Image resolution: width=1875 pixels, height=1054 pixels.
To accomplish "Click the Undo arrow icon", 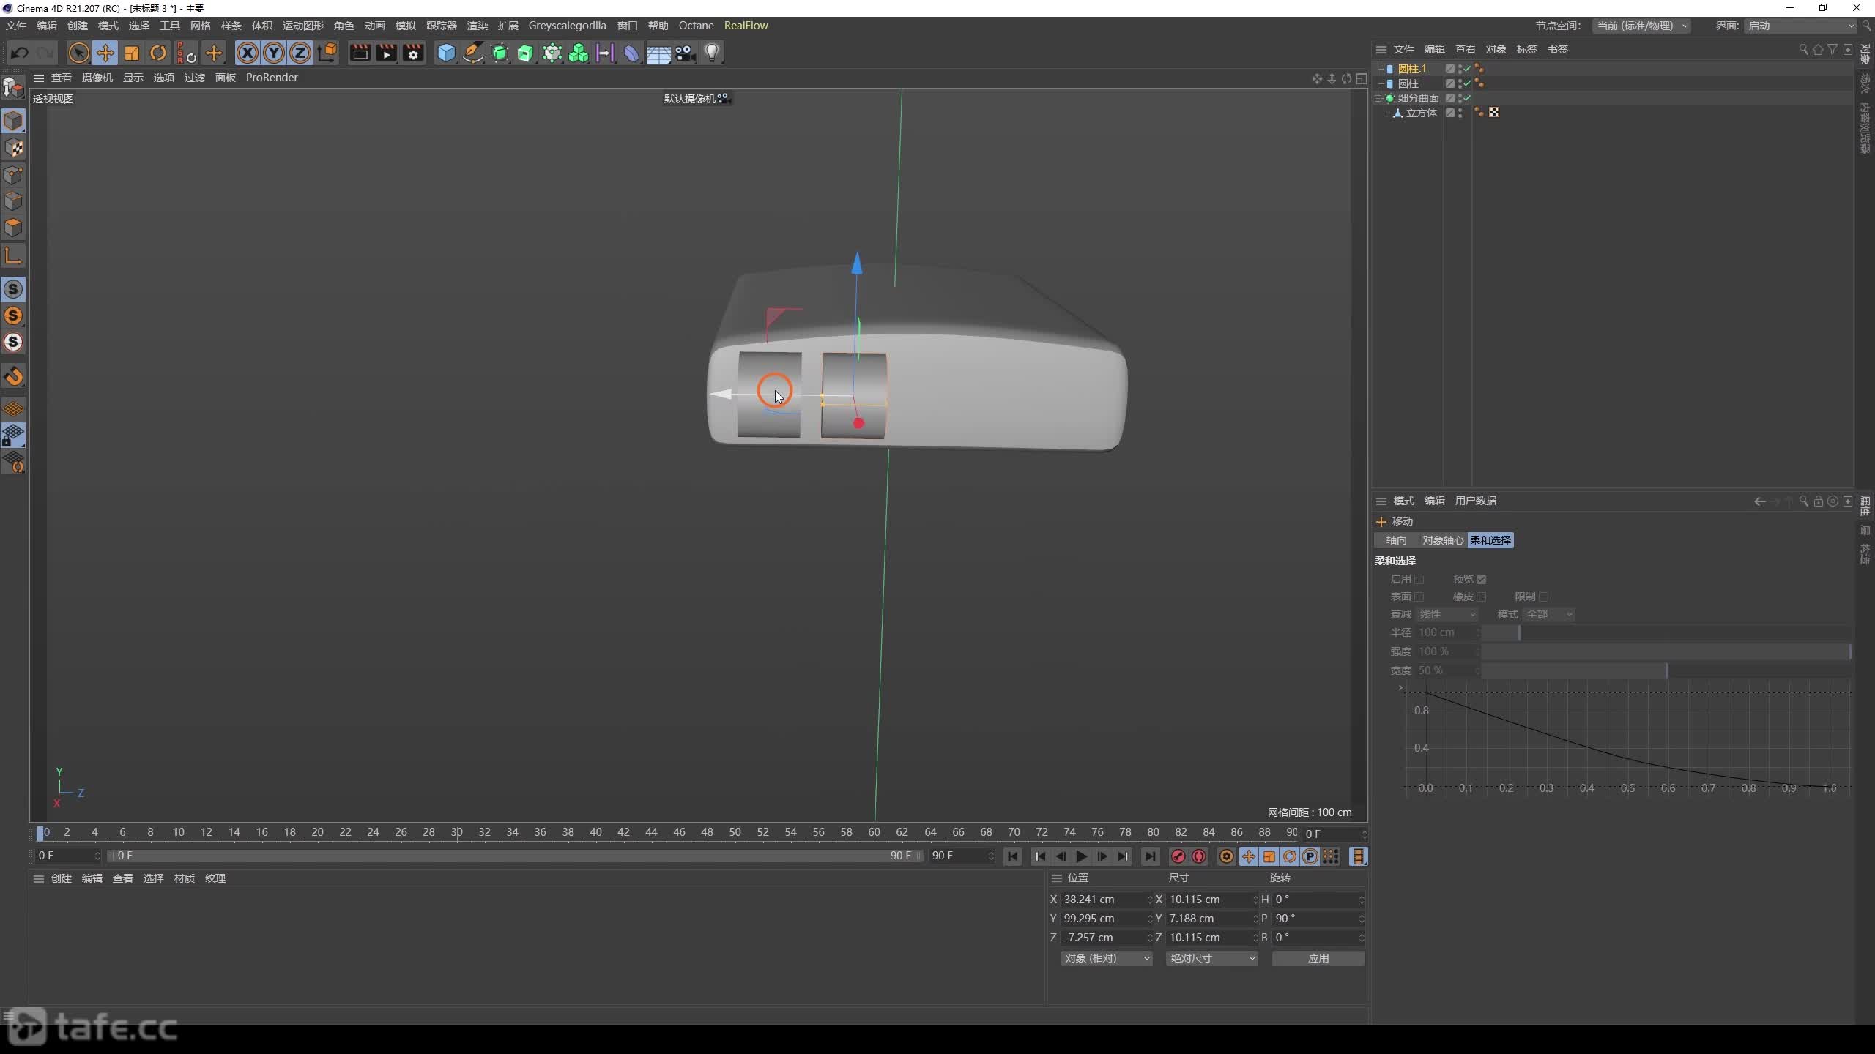I will coord(20,53).
